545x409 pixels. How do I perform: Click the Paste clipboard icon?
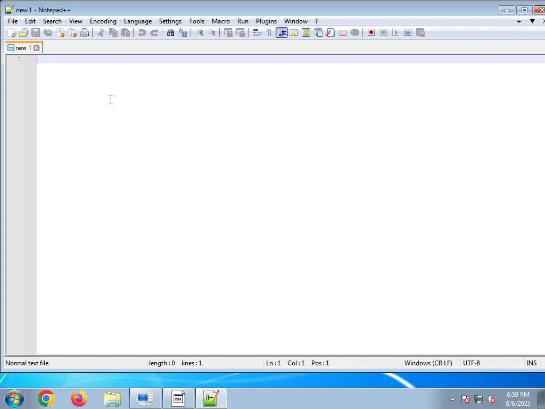coord(126,32)
